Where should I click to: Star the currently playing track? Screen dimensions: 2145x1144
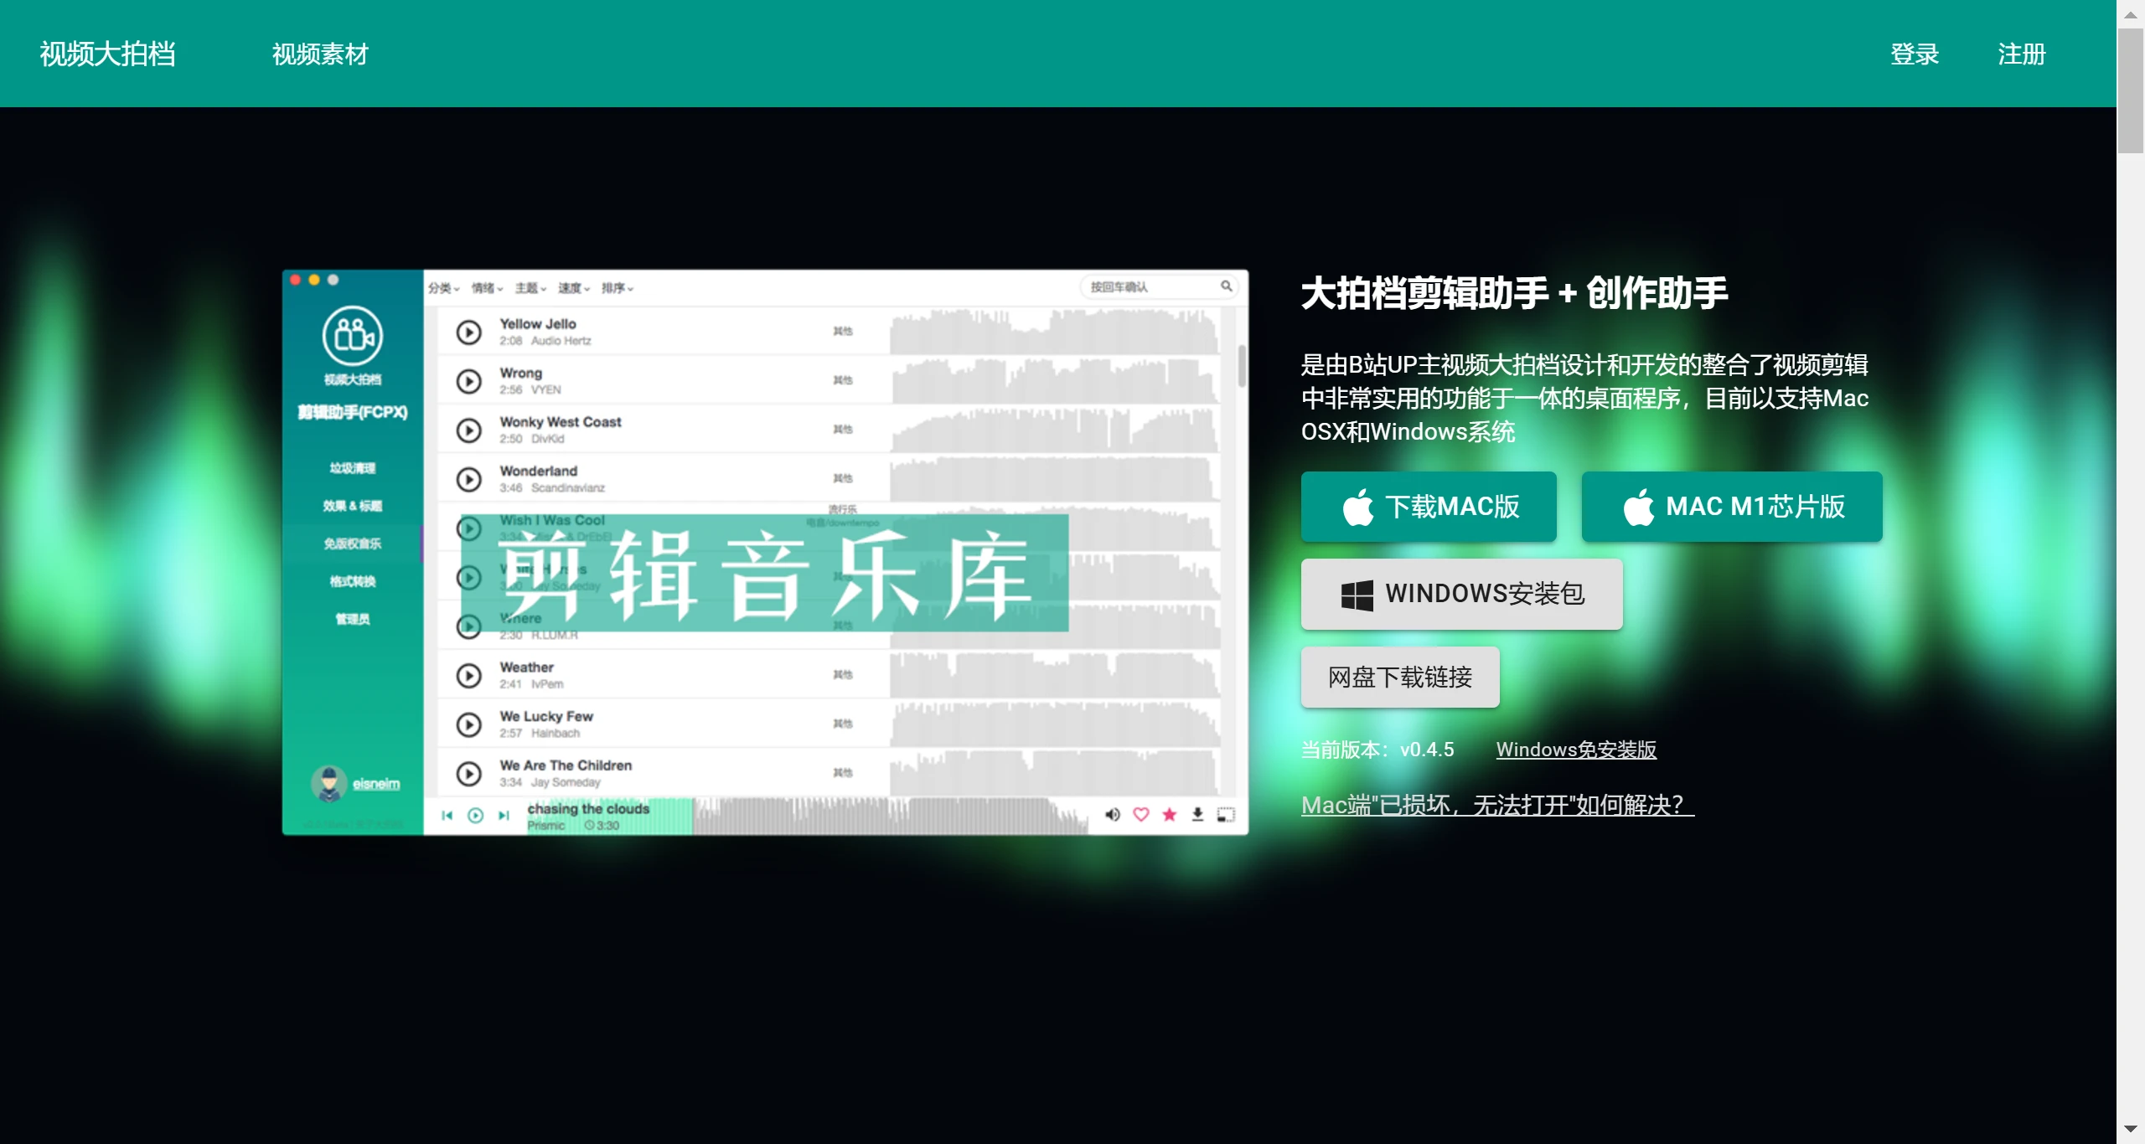(x=1170, y=814)
